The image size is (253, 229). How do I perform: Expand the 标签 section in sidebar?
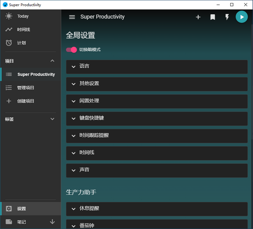point(52,119)
